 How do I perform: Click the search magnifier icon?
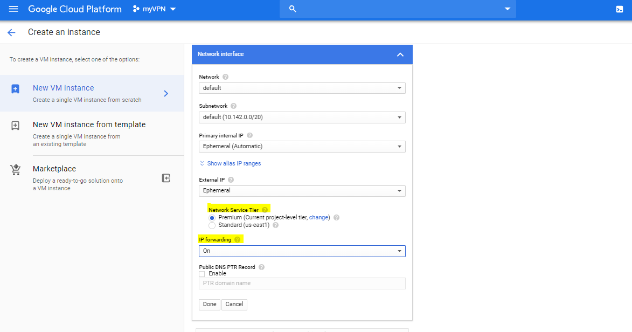coord(293,9)
